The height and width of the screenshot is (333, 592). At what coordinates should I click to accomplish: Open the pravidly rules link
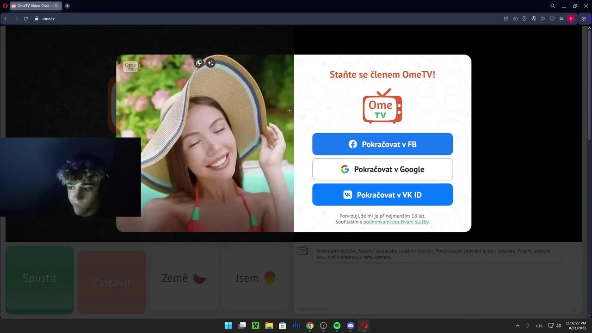tap(425, 251)
